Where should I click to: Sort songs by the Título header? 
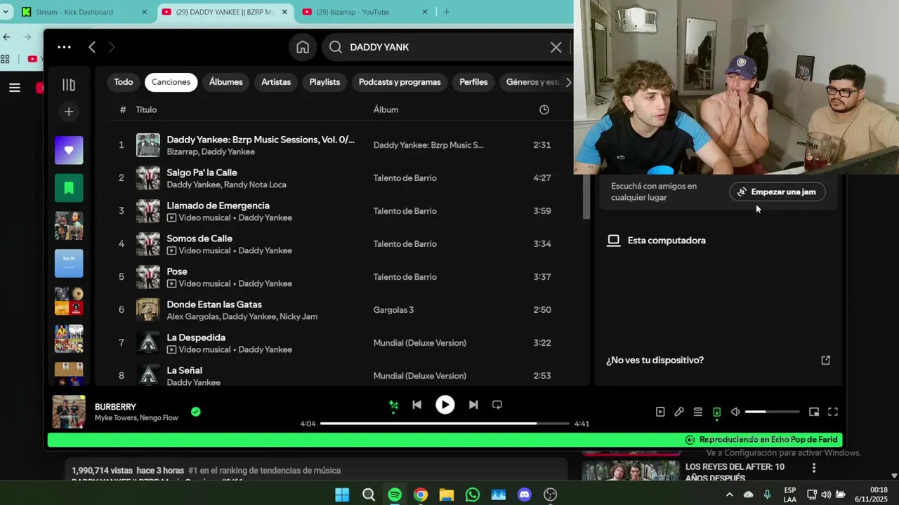[146, 109]
